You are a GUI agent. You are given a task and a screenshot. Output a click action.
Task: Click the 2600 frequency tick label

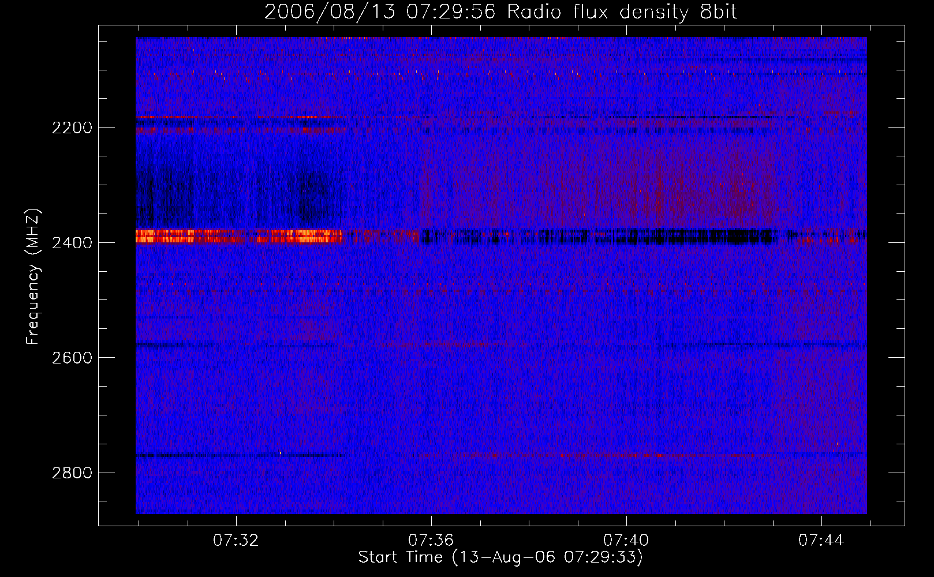tap(72, 358)
